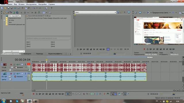The width and height of the screenshot is (184, 103).
Task: Open the Project Media views dropdown arrow
Action: 47,13
